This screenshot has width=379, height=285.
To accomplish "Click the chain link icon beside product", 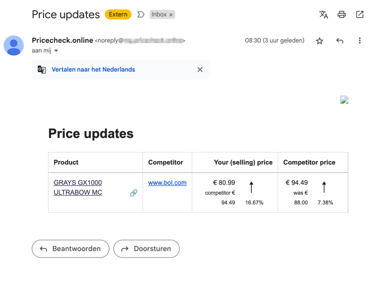I will (134, 193).
